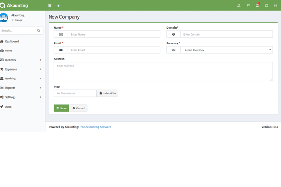This screenshot has height=187, width=281.
Task: Open the updates refresh icon with badge
Action: (x=257, y=6)
